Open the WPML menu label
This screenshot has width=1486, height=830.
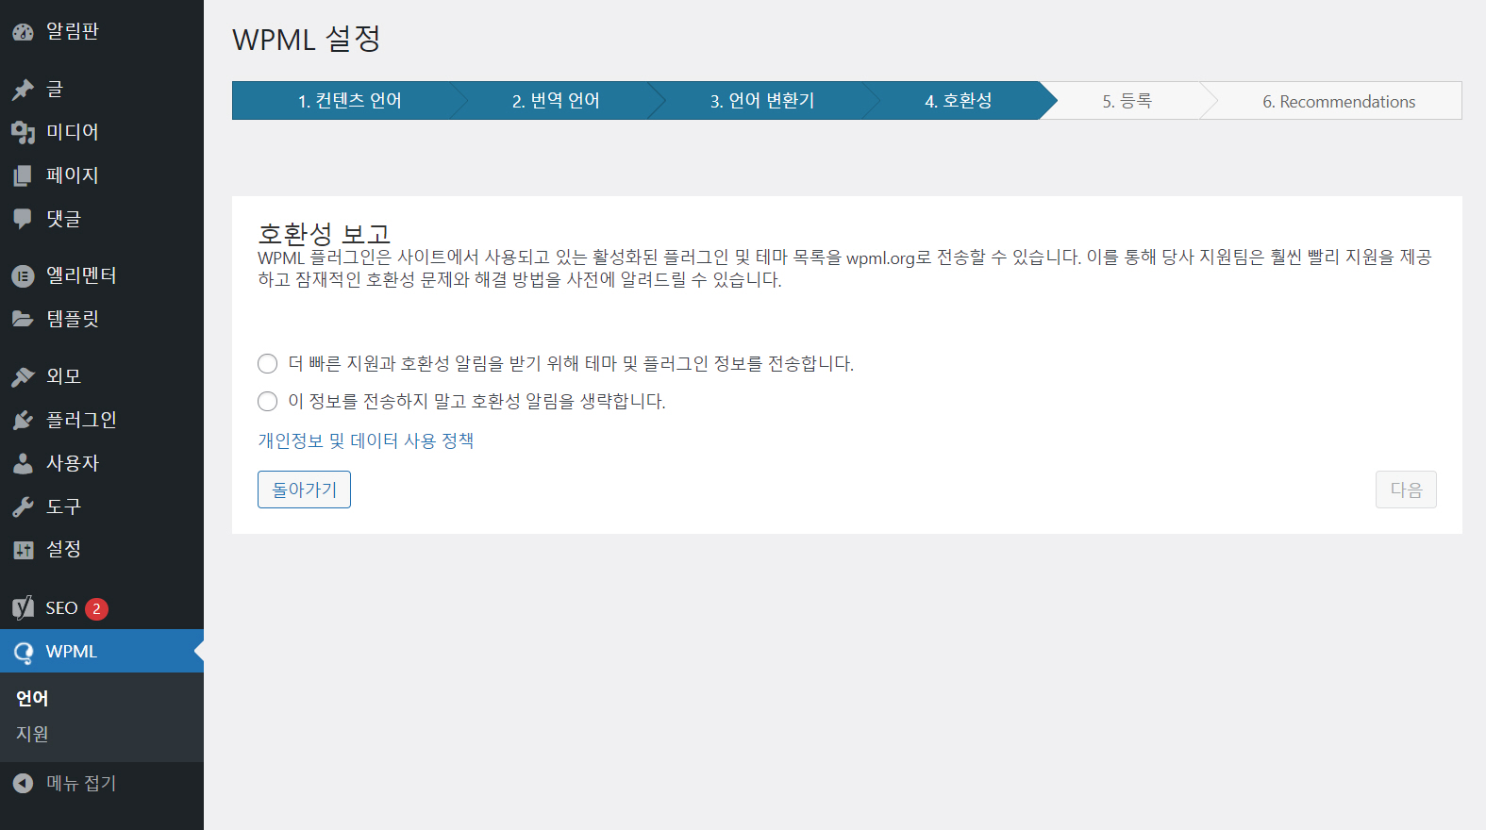tap(71, 652)
